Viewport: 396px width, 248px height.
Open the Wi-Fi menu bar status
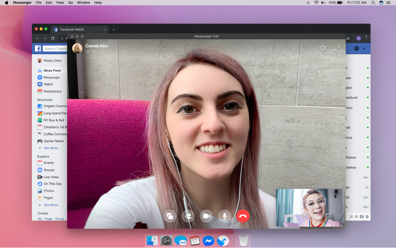316,3
